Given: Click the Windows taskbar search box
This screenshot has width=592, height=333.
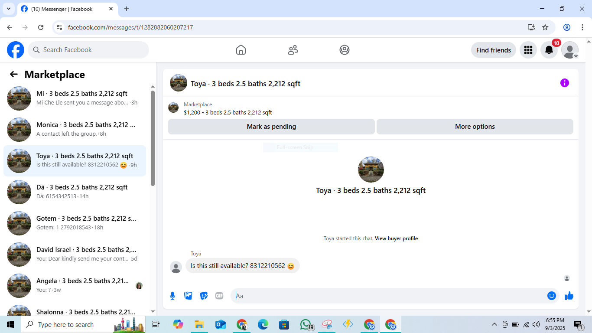Looking at the screenshot, I should pos(83,324).
